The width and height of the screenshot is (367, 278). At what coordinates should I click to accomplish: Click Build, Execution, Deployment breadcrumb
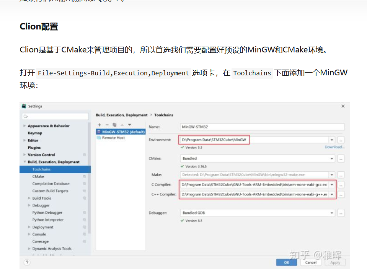[x=121, y=115]
